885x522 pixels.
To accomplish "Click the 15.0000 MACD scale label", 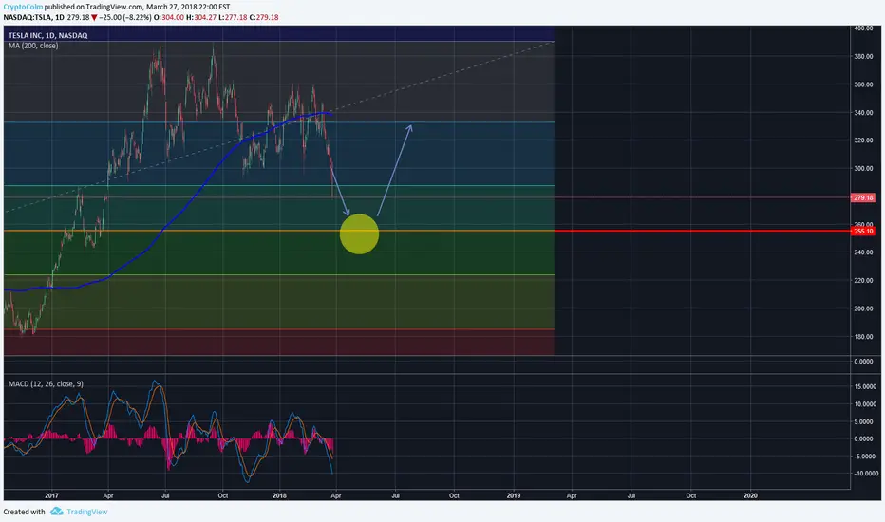I will [865, 386].
